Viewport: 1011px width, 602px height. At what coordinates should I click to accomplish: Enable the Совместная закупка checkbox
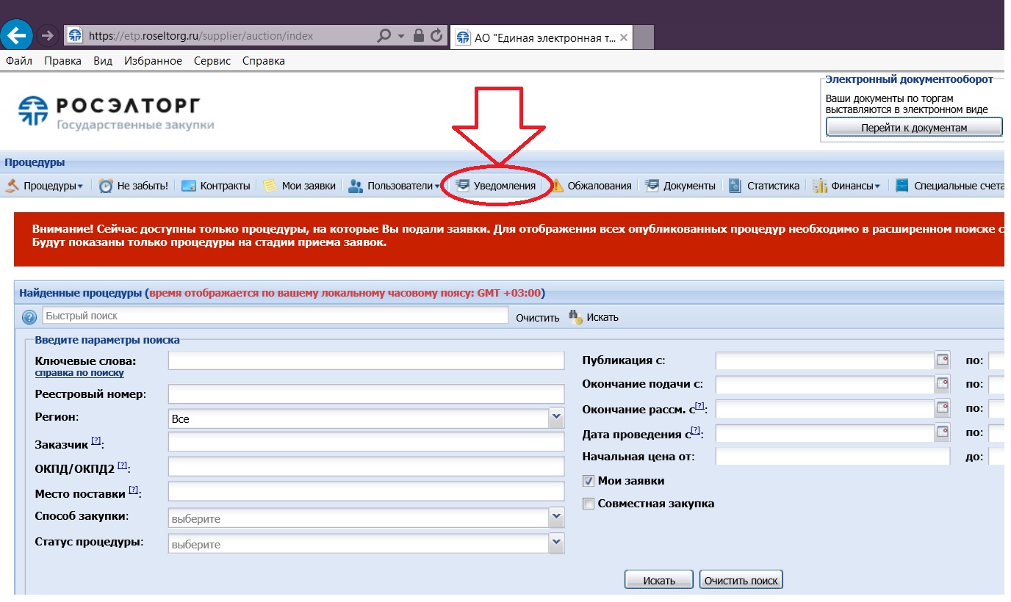pos(588,504)
